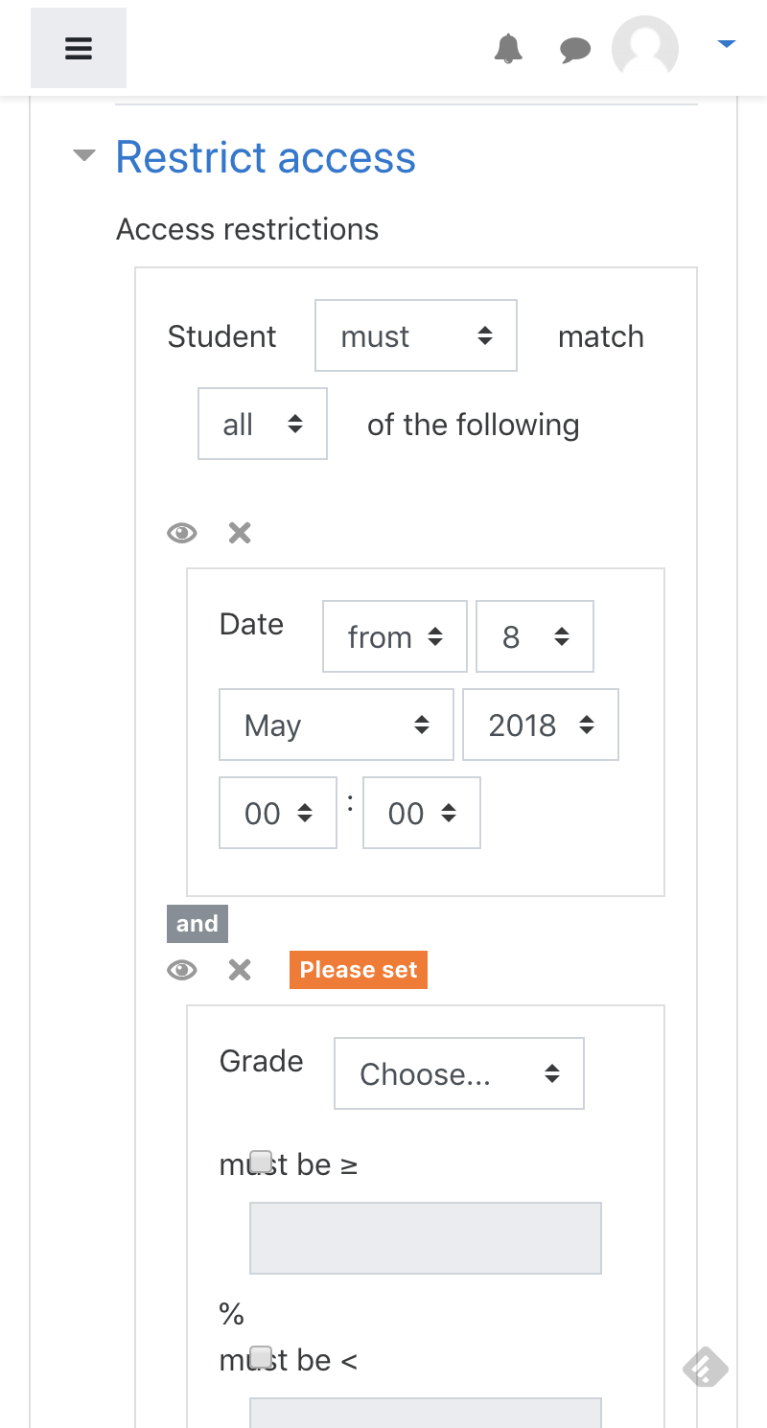This screenshot has width=767, height=1428.
Task: Change the year 2018 dropdown
Action: pyautogui.click(x=541, y=725)
